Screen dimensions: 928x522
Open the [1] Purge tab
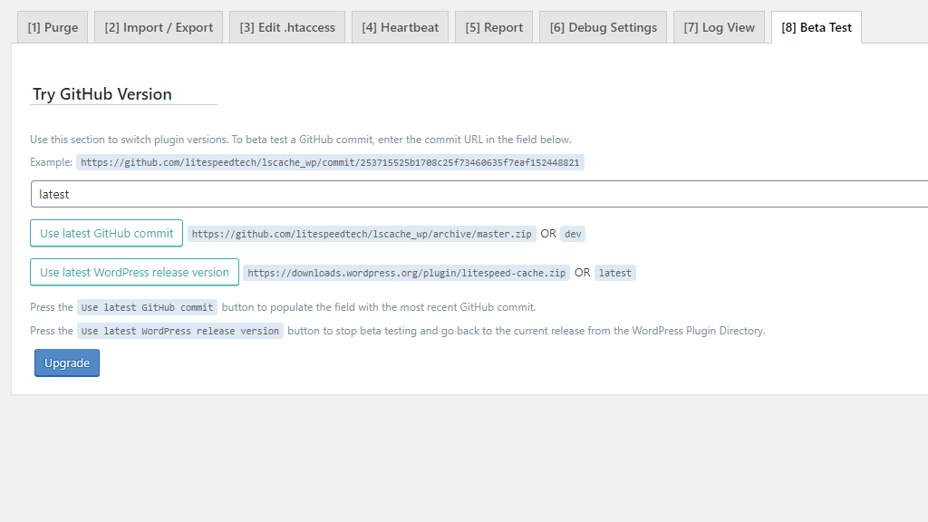(53, 27)
